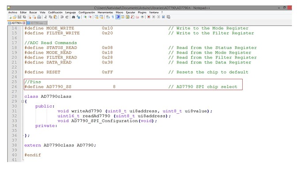305x171 pixels.
Task: Click the Find binoculars icon
Action: click(x=73, y=17)
